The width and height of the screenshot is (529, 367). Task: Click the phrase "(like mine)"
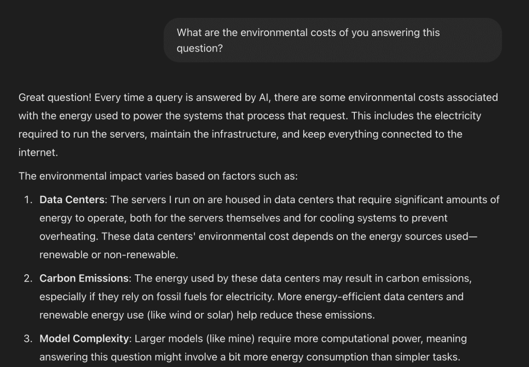tap(229, 339)
